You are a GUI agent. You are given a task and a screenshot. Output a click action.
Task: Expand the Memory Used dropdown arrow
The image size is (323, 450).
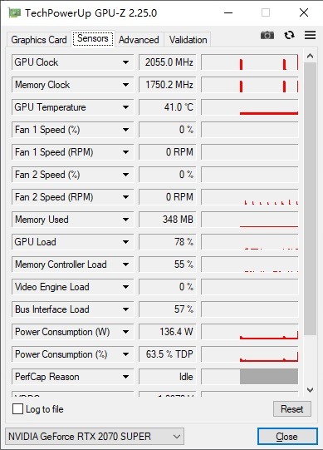125,220
